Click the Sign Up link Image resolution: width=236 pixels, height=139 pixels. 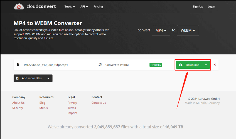[198, 7]
